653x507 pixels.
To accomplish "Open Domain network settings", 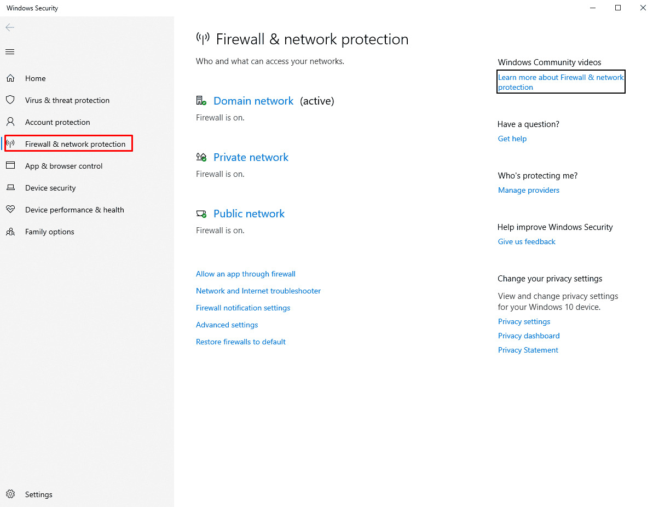I will click(253, 101).
